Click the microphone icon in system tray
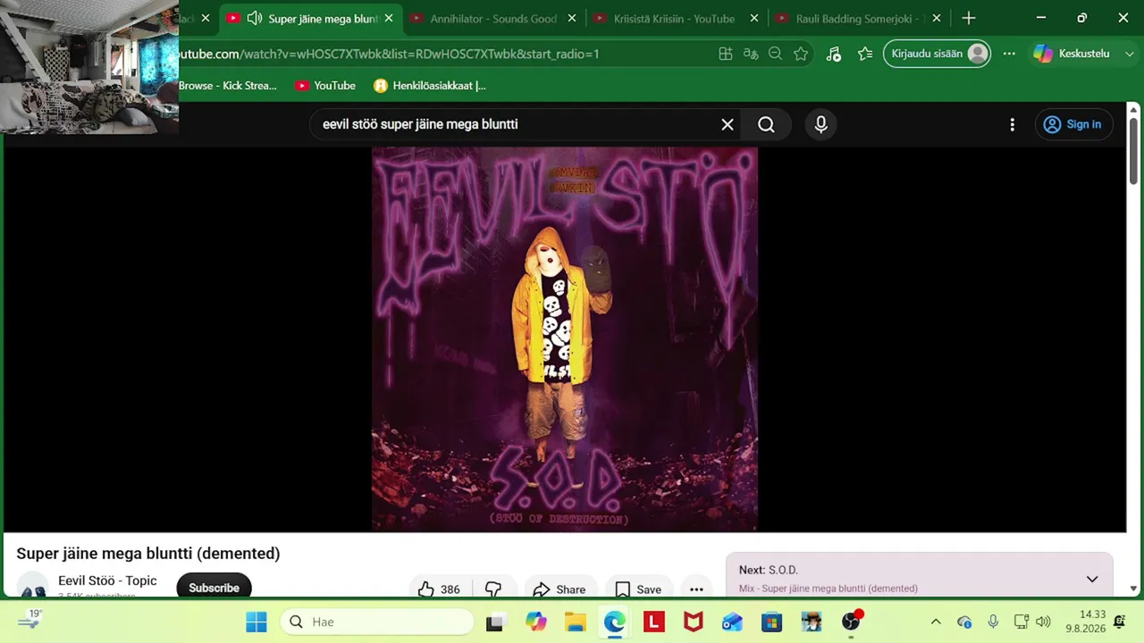Screen dimensions: 1144x643 (x=993, y=622)
